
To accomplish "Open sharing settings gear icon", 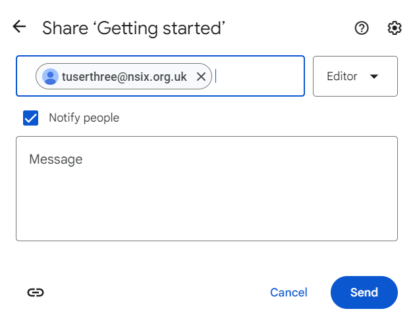I will (x=394, y=28).
